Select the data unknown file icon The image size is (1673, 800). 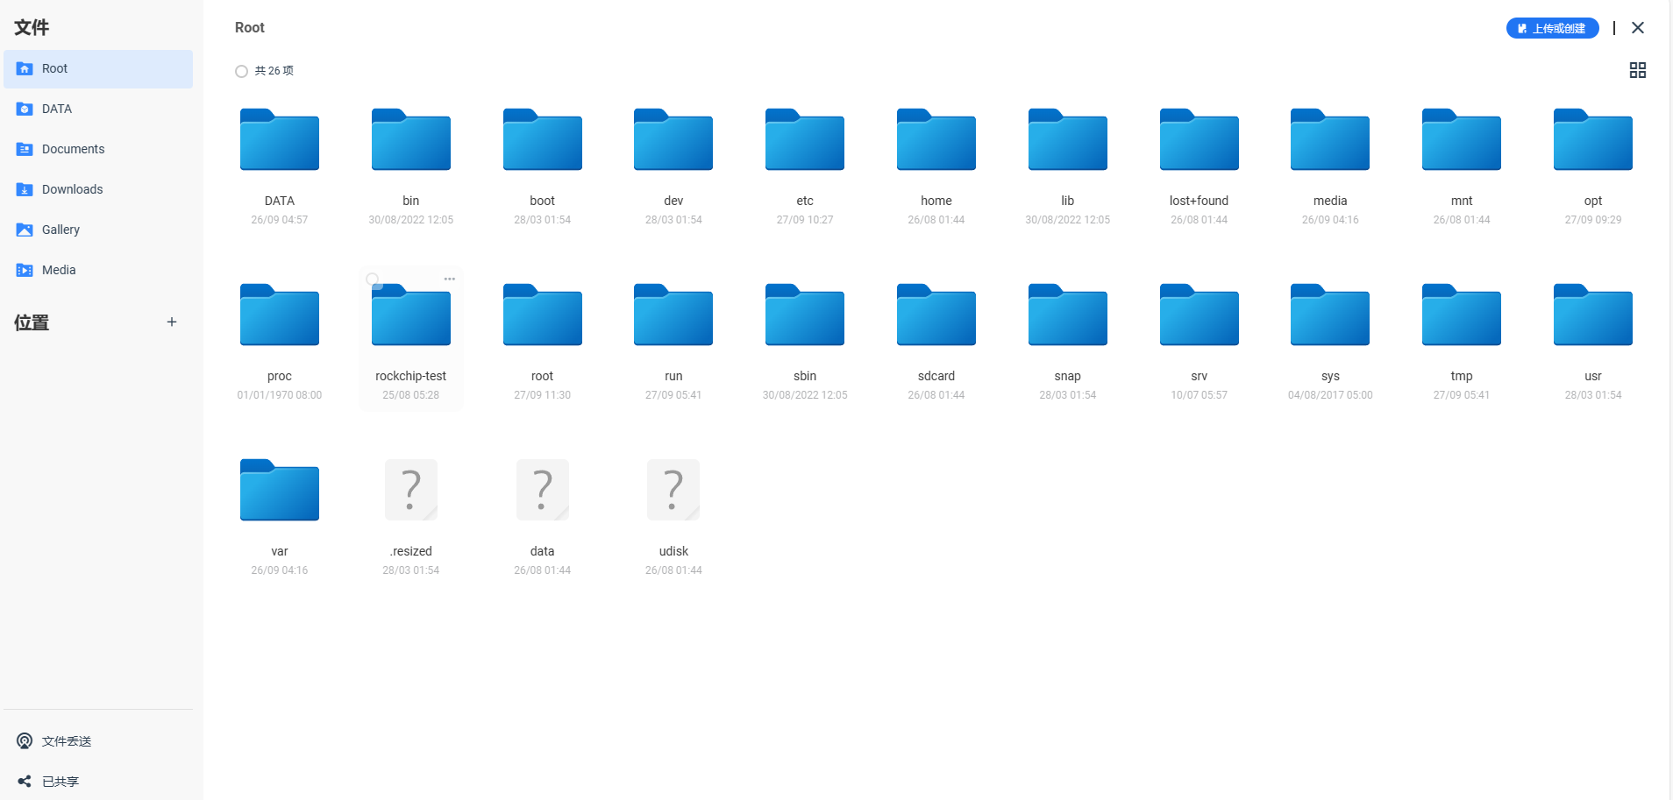pyautogui.click(x=542, y=490)
